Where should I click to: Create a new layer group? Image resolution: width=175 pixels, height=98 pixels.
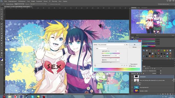168,94
